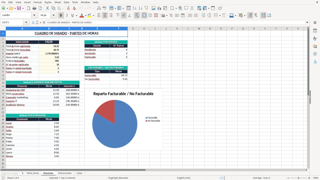Open the Print icon in toolbar

[34, 8]
